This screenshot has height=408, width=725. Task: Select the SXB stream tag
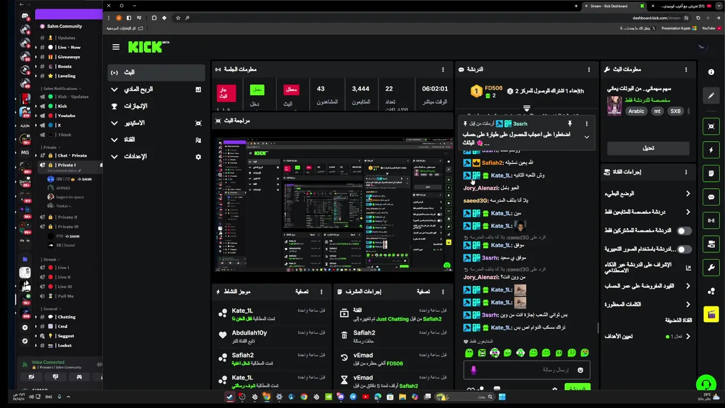[675, 111]
